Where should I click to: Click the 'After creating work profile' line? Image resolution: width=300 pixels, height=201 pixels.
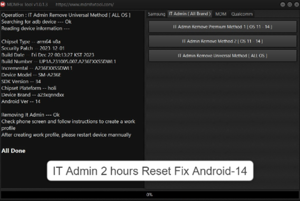66,135
